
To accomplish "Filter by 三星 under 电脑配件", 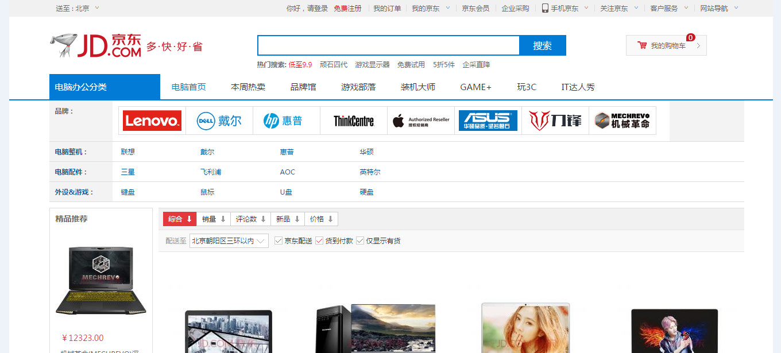I will [127, 172].
